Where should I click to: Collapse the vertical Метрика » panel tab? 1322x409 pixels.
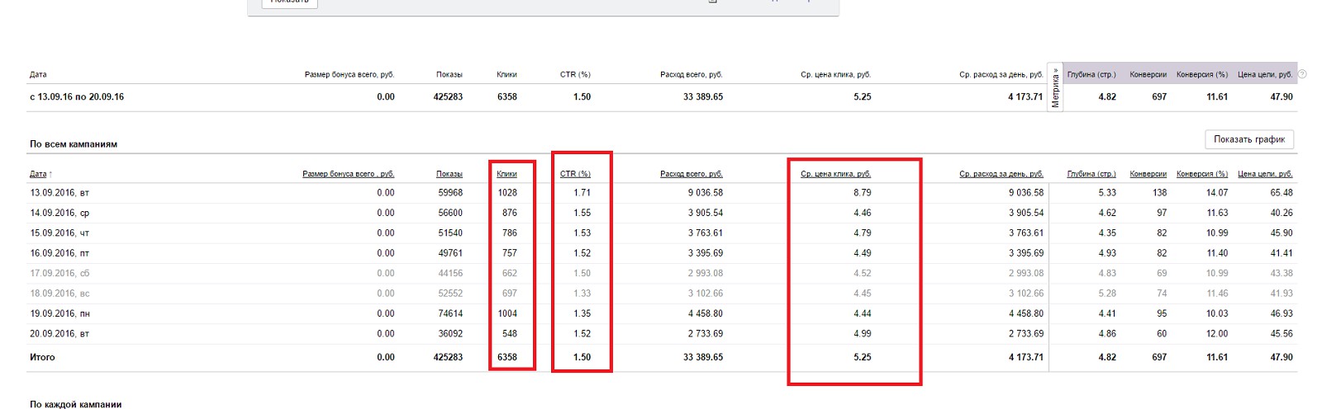(x=1055, y=87)
